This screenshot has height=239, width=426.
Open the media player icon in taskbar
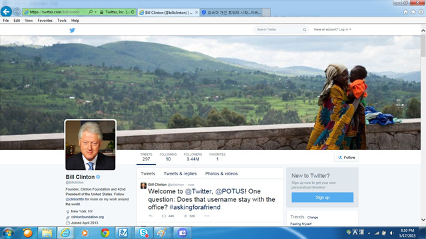(x=85, y=233)
